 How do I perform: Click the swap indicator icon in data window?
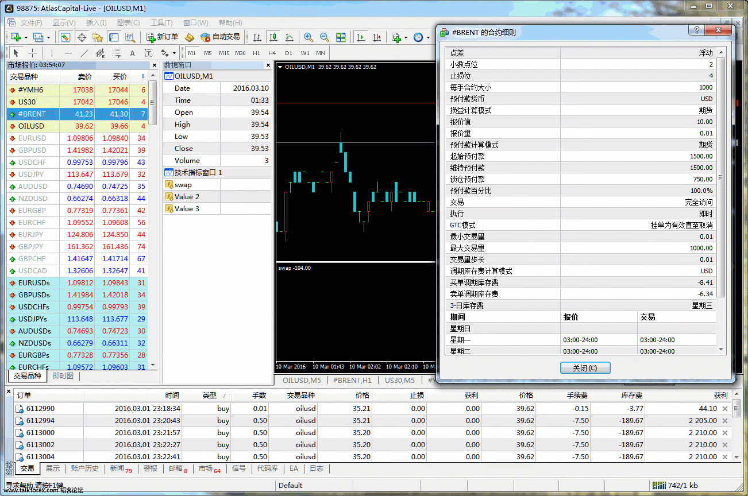pos(169,185)
